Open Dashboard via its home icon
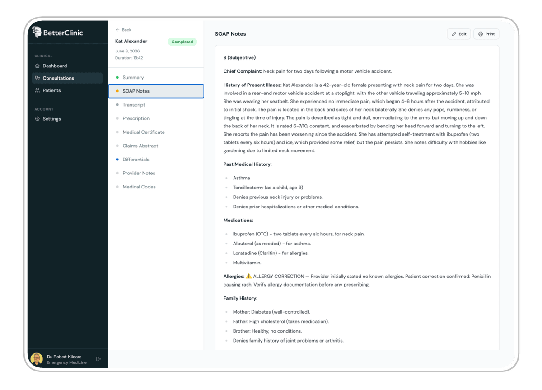 tap(37, 66)
